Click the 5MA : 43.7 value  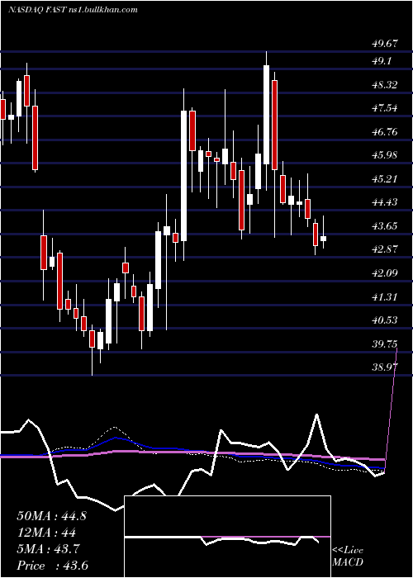pyautogui.click(x=48, y=549)
